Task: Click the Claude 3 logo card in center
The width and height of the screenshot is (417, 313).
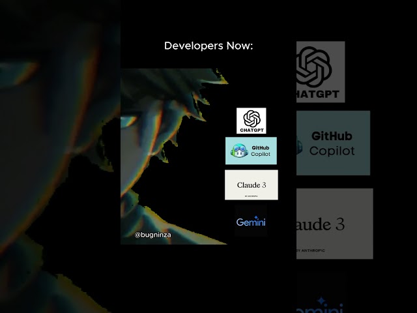Action: coord(252,185)
